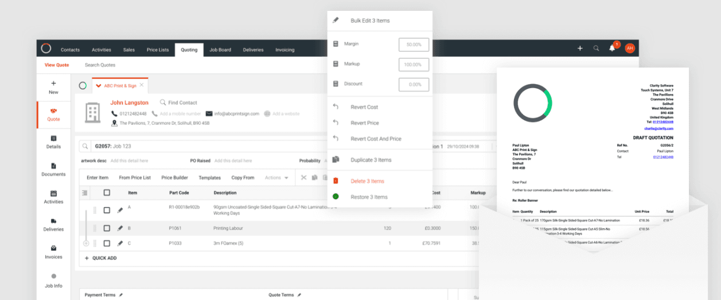Open Activities in the left sidebar

tap(53, 197)
